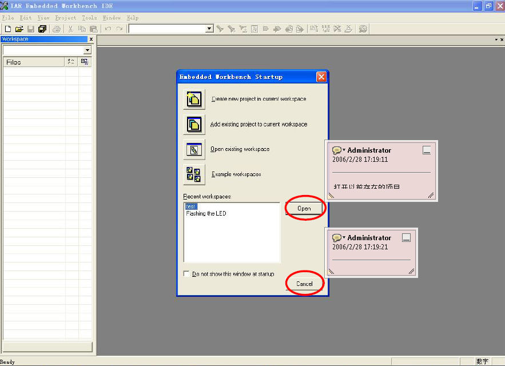Click the Example workspaces icon button
Viewport: 505px width, 366px height.
click(194, 174)
